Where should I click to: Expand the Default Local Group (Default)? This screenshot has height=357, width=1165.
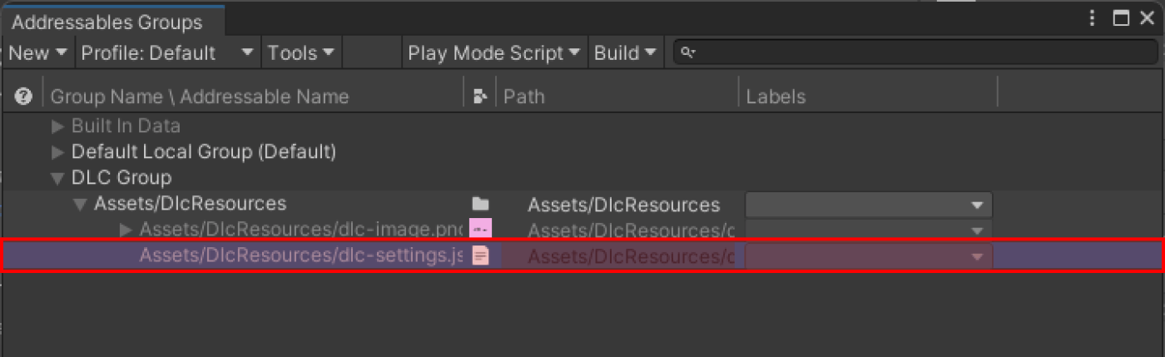click(x=57, y=152)
